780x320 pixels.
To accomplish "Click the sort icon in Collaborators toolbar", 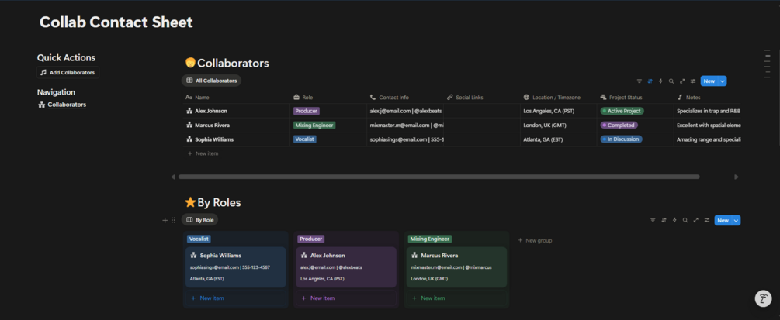I will [x=650, y=81].
